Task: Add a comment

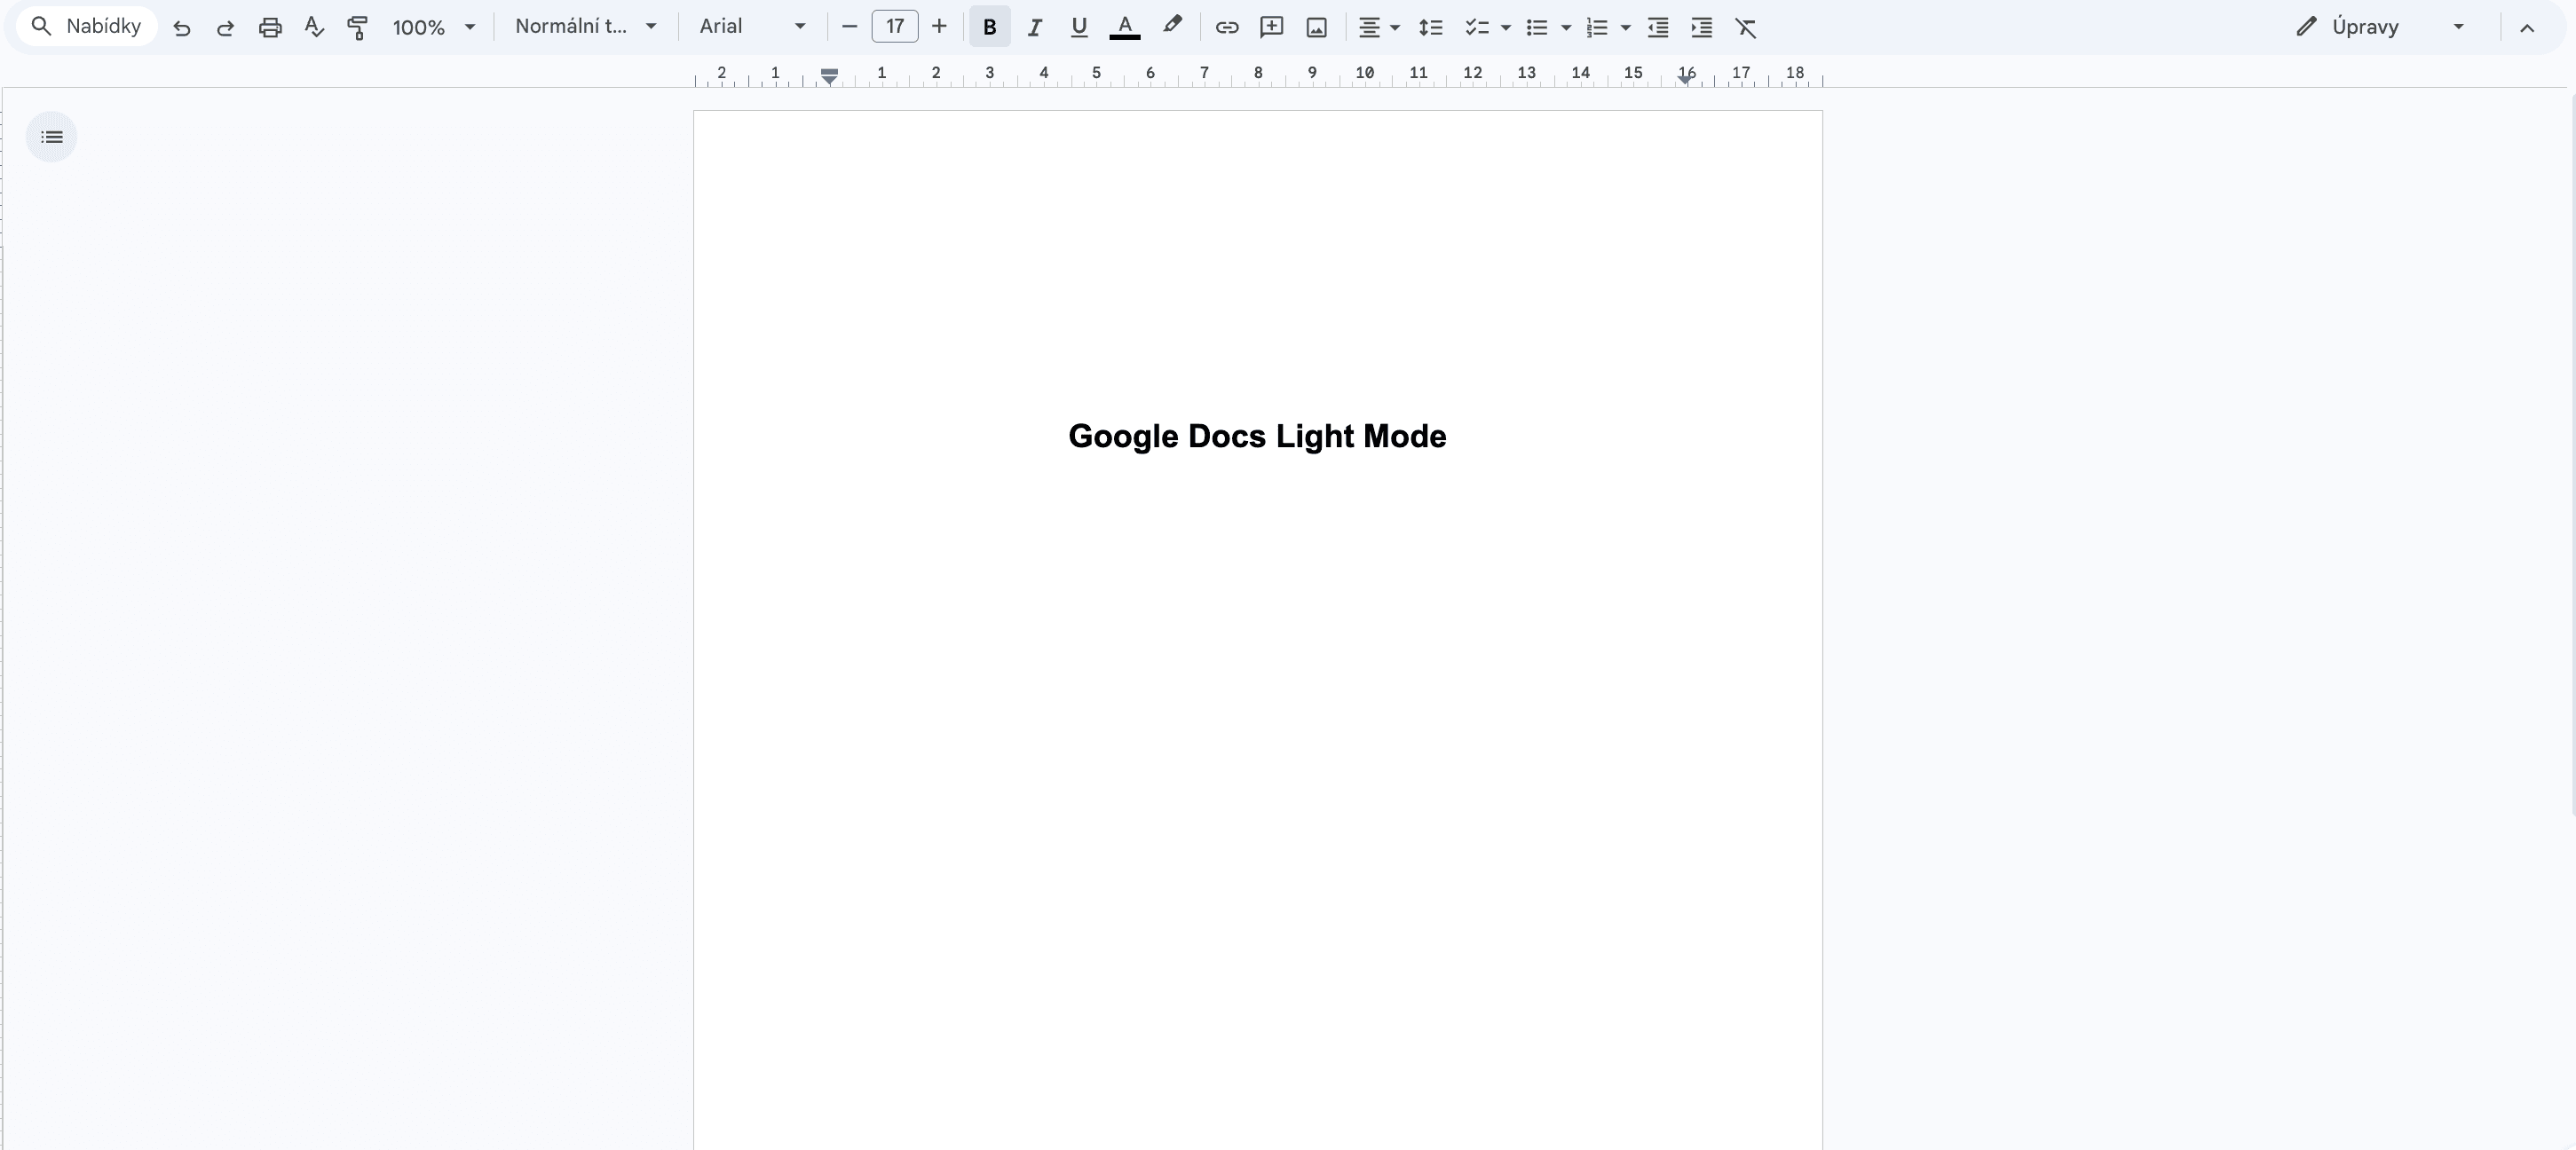Action: point(1272,27)
